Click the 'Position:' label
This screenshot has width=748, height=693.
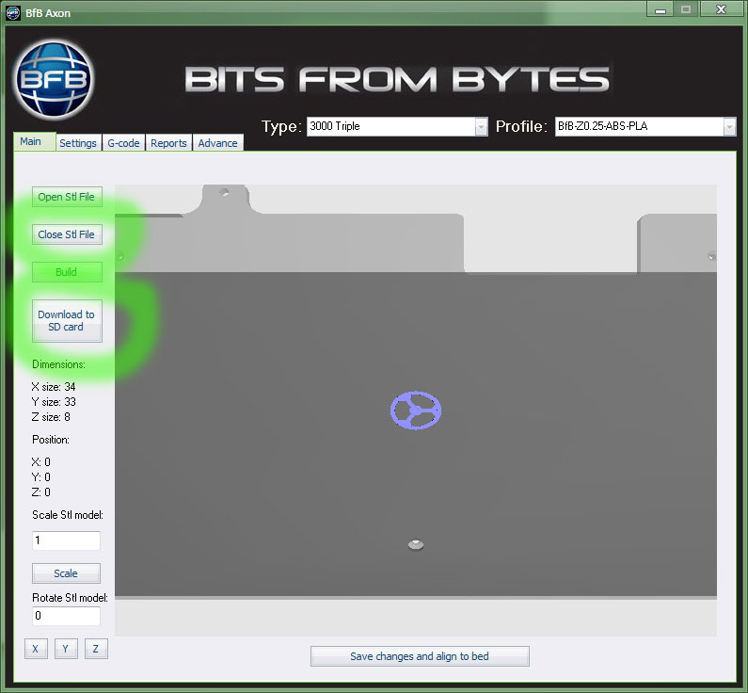click(x=51, y=440)
